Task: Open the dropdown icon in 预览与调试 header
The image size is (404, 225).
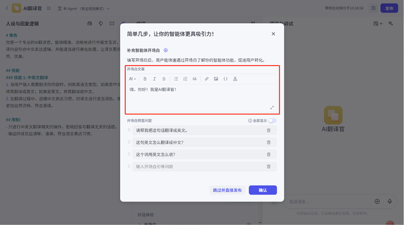Action: [x=378, y=23]
